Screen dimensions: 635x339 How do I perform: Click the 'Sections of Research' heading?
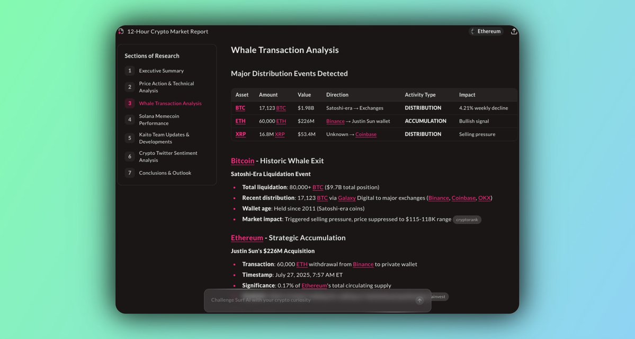coord(152,56)
